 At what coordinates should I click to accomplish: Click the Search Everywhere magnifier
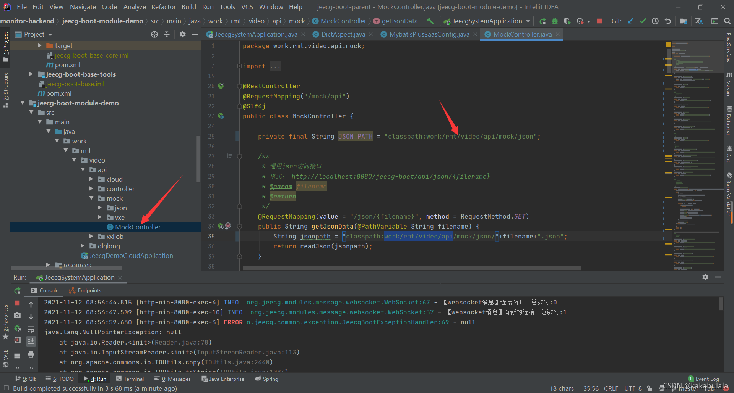click(x=727, y=21)
